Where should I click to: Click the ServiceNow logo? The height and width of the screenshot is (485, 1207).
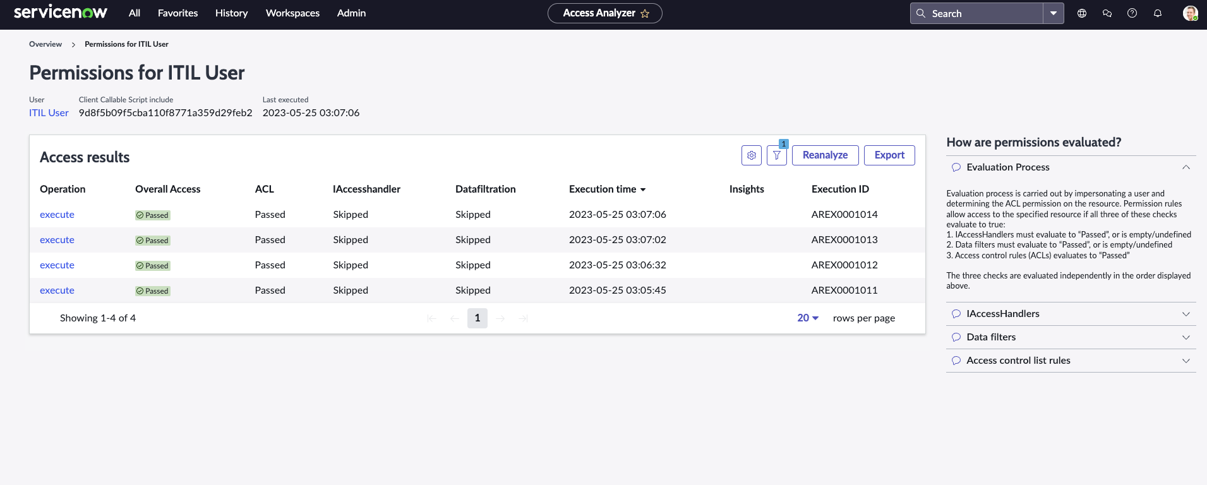point(61,13)
